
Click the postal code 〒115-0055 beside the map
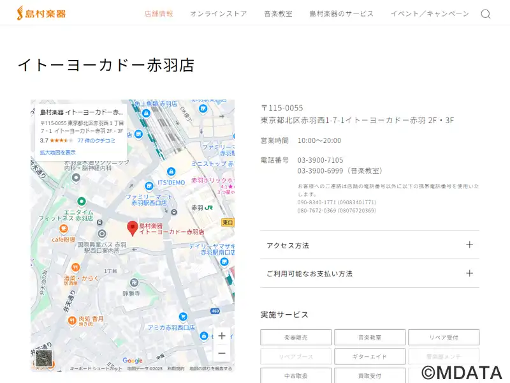point(282,108)
